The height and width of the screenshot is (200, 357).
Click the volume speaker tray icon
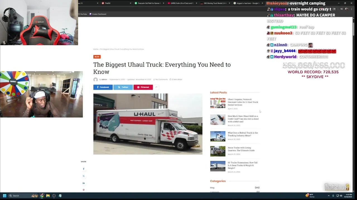[341, 196]
